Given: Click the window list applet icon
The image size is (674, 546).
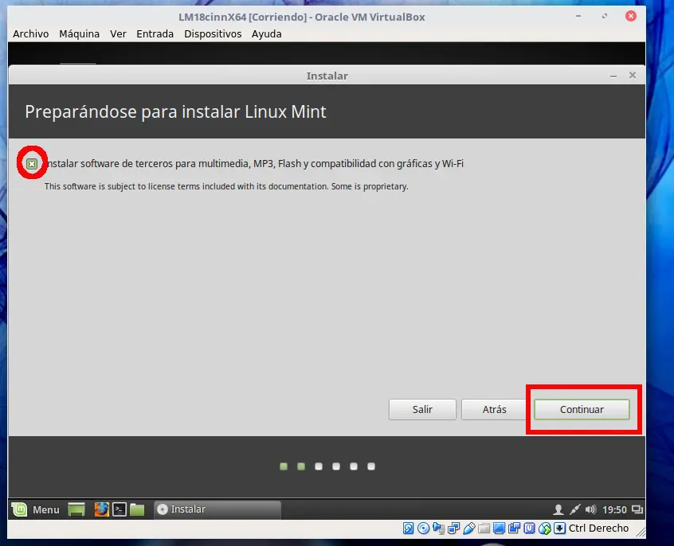Looking at the screenshot, I should pos(637,509).
